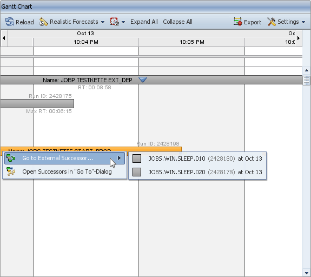Click Collapse All

pos(177,22)
